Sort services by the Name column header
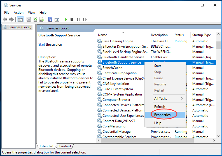 tap(102, 35)
